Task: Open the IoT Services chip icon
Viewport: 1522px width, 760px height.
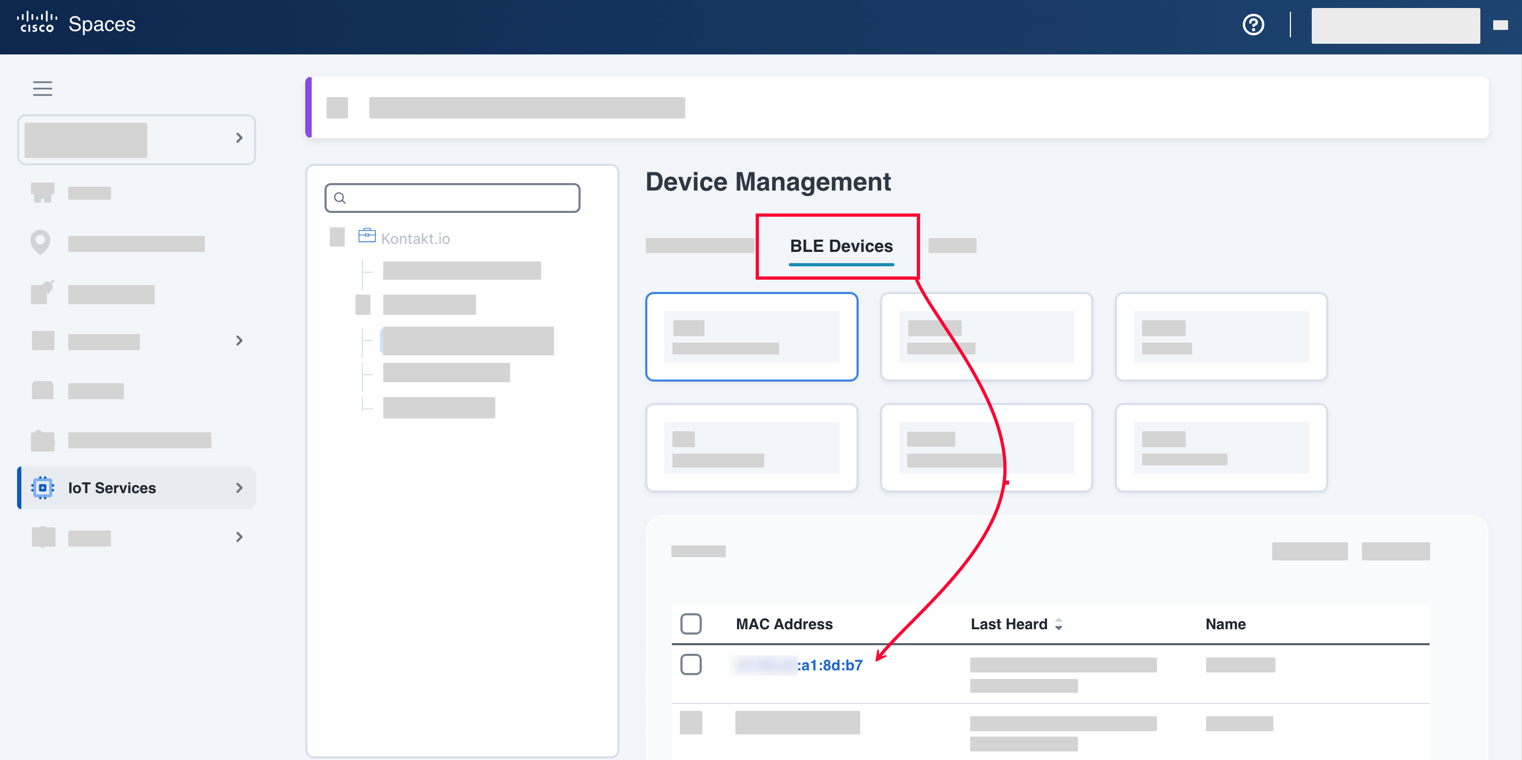Action: click(x=43, y=488)
